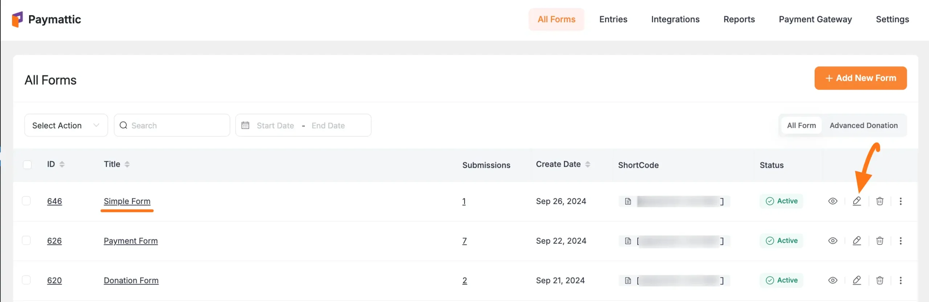Check the box for form 646

[26, 201]
